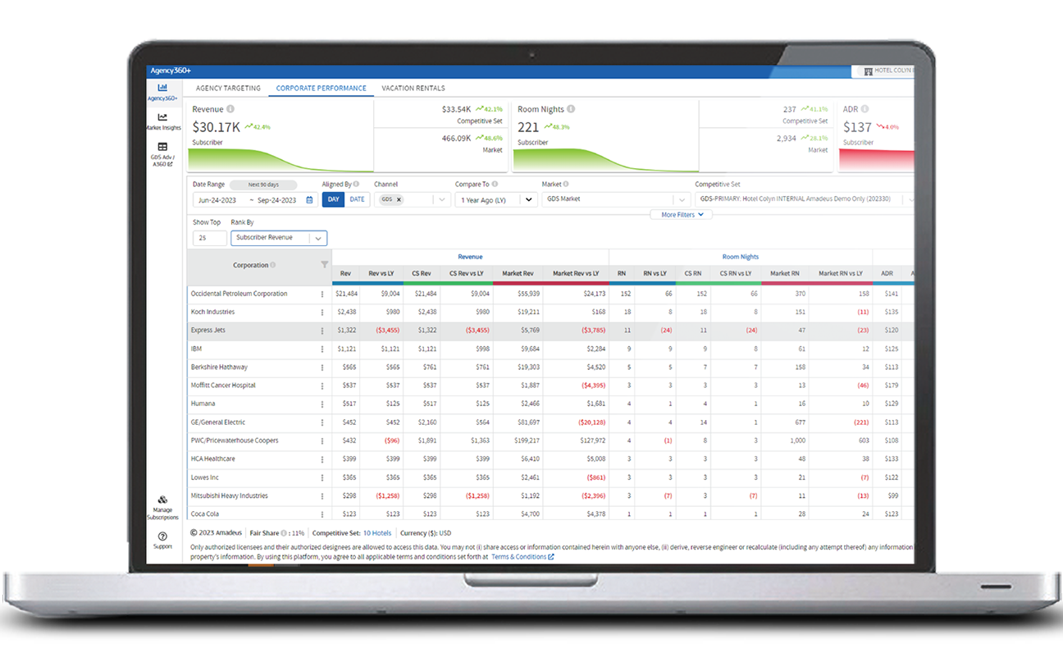The image size is (1063, 662).
Task: Open row menu for Koch Industries
Action: (322, 312)
